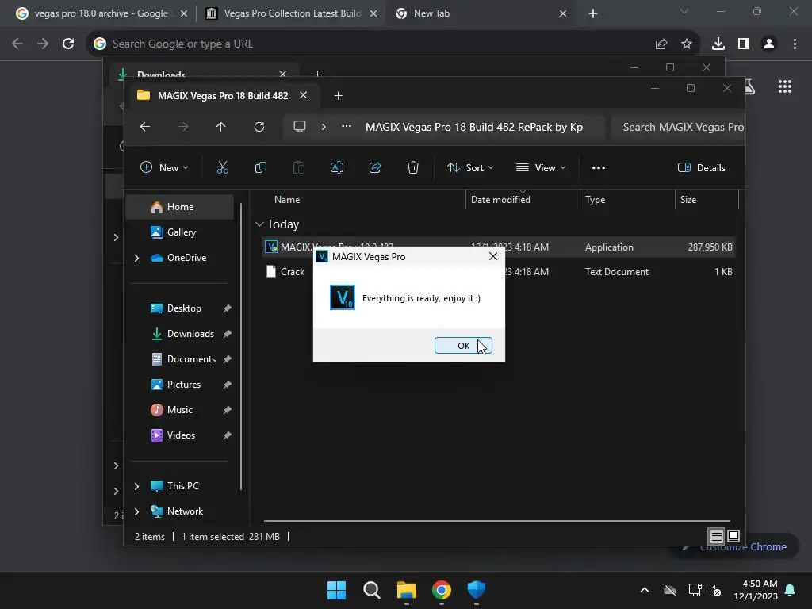Expand the This PC tree node
Screen dimensions: 812x609
[x=136, y=486]
